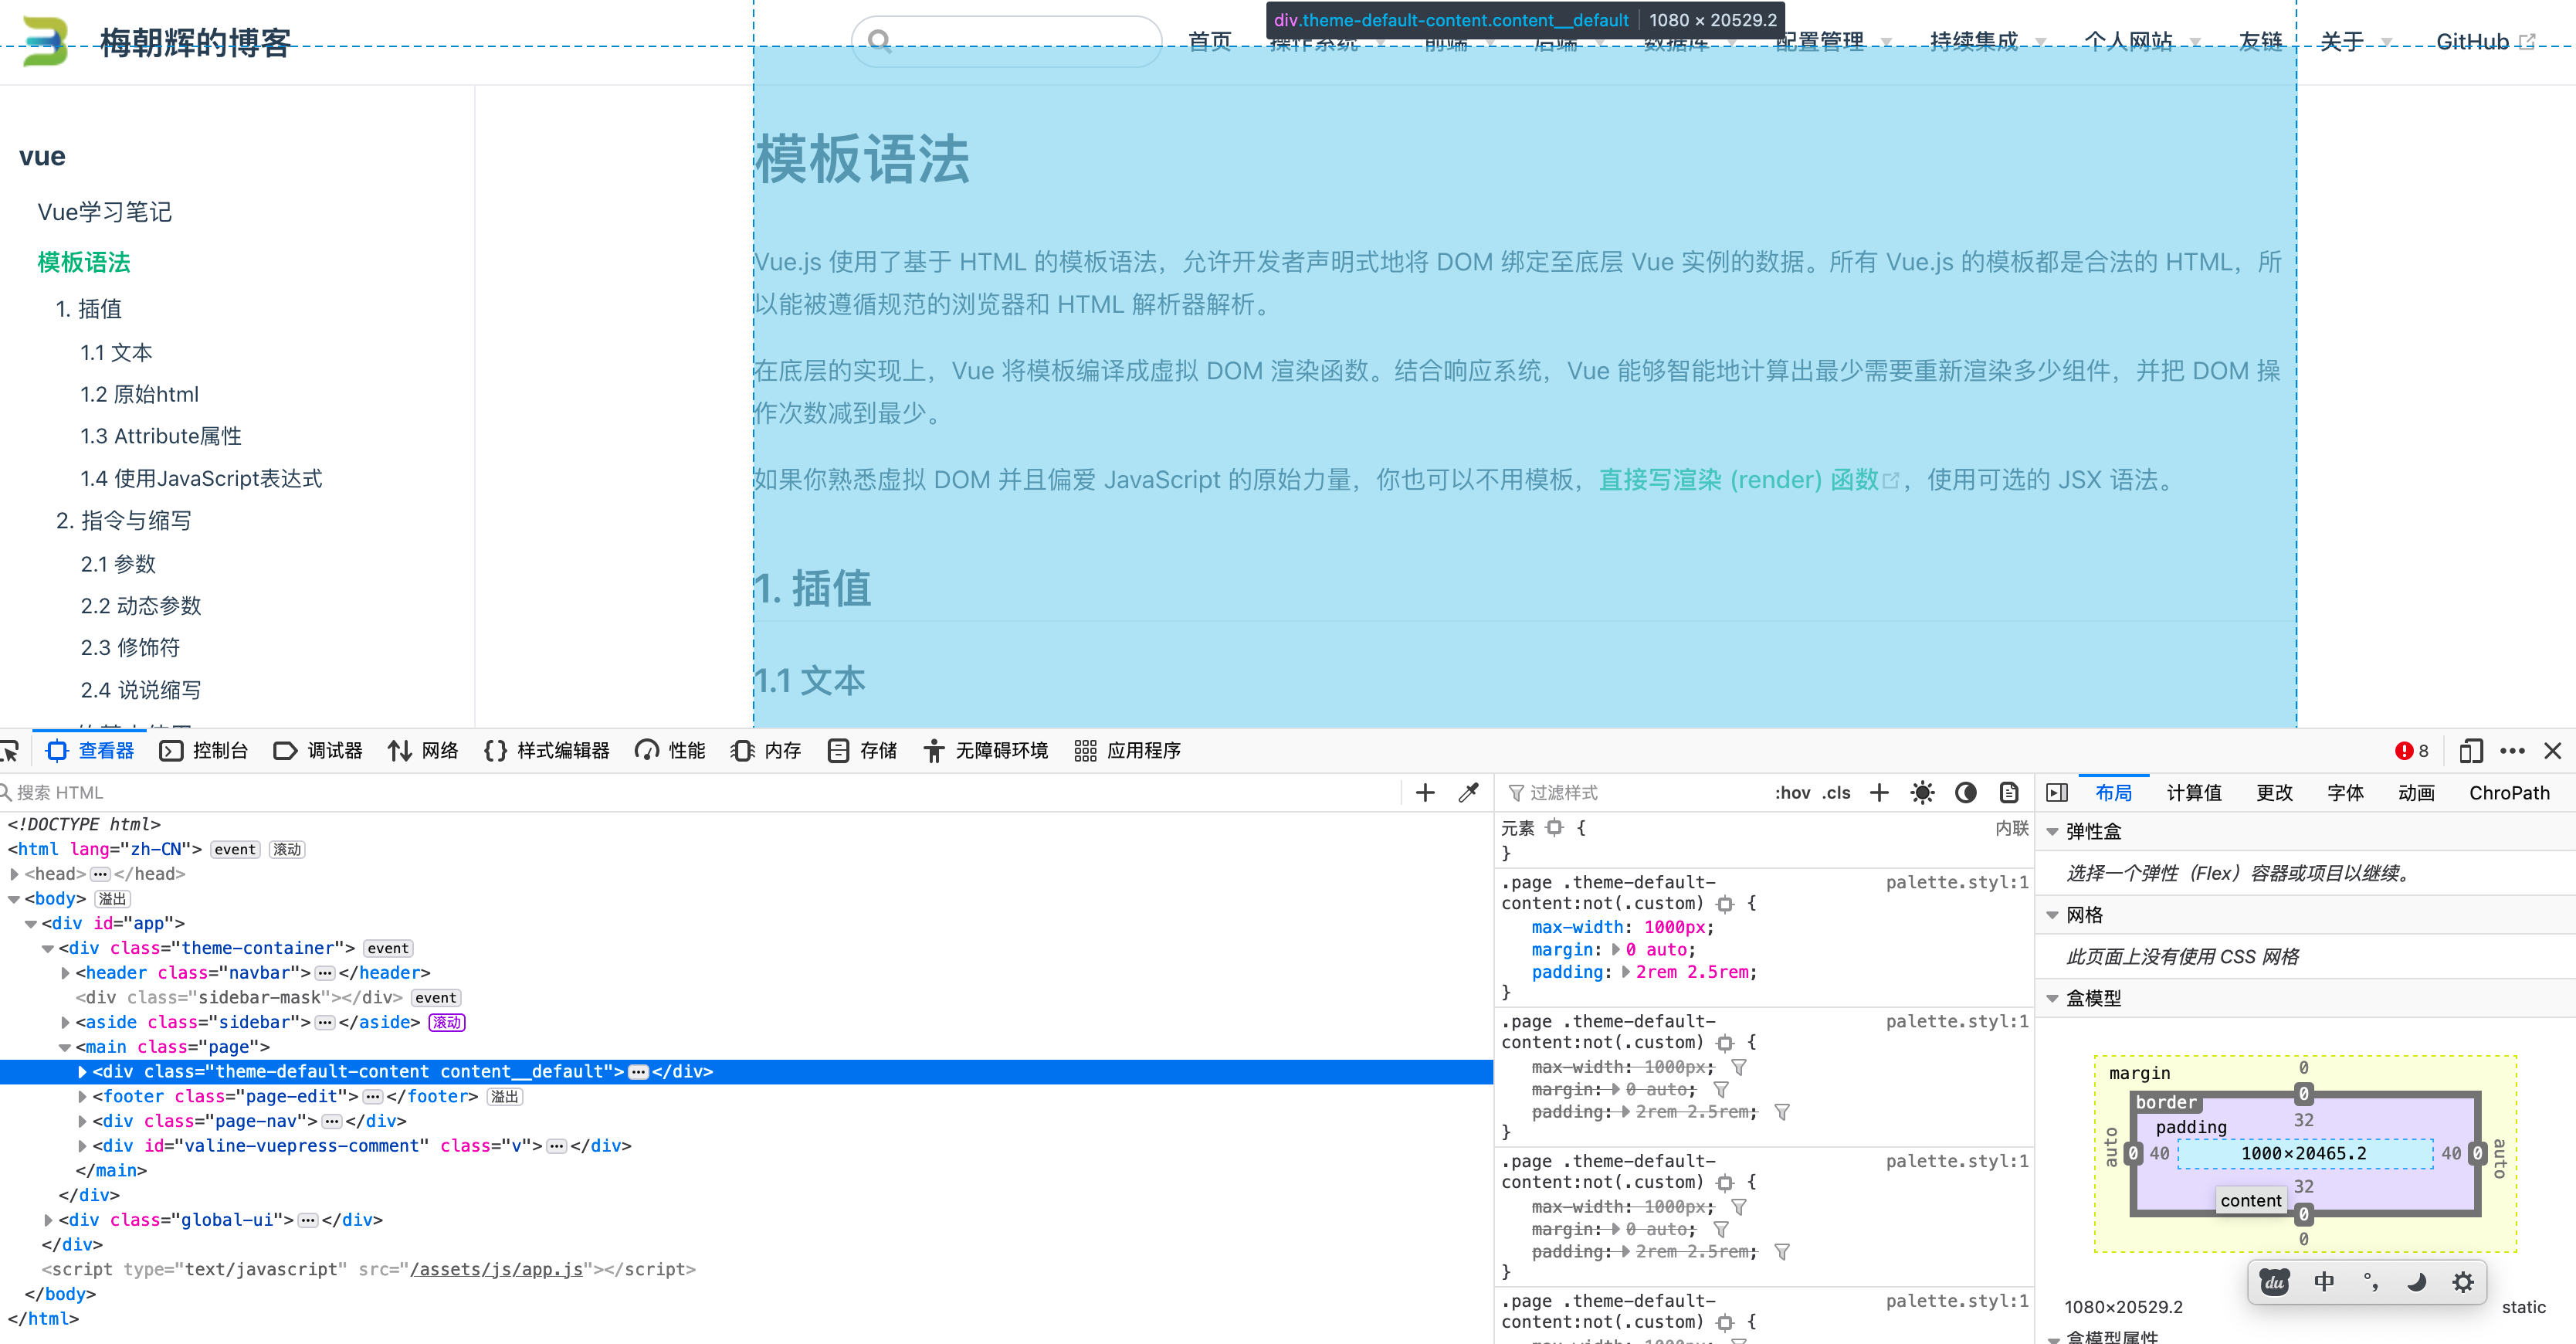Click the Search HTML input field
2576x1344 pixels.
[x=700, y=793]
